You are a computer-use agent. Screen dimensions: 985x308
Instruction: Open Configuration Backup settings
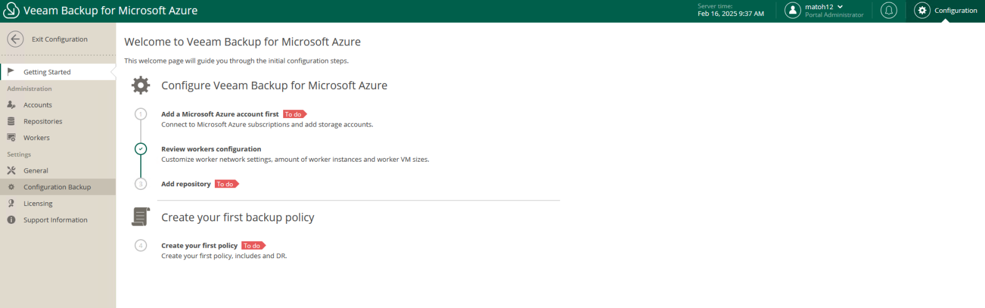[x=57, y=187]
